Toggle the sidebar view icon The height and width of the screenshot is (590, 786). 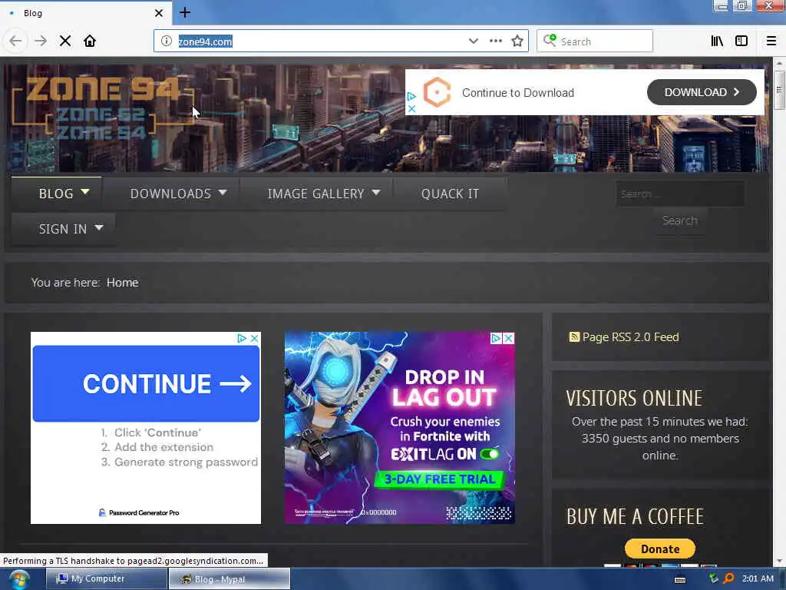click(741, 41)
